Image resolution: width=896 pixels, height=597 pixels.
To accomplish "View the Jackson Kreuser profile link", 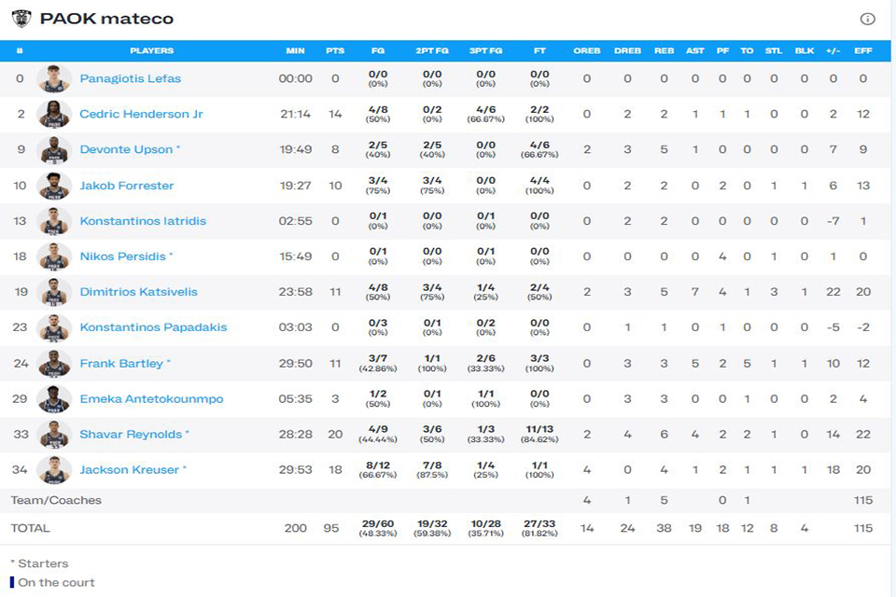I will click(129, 469).
